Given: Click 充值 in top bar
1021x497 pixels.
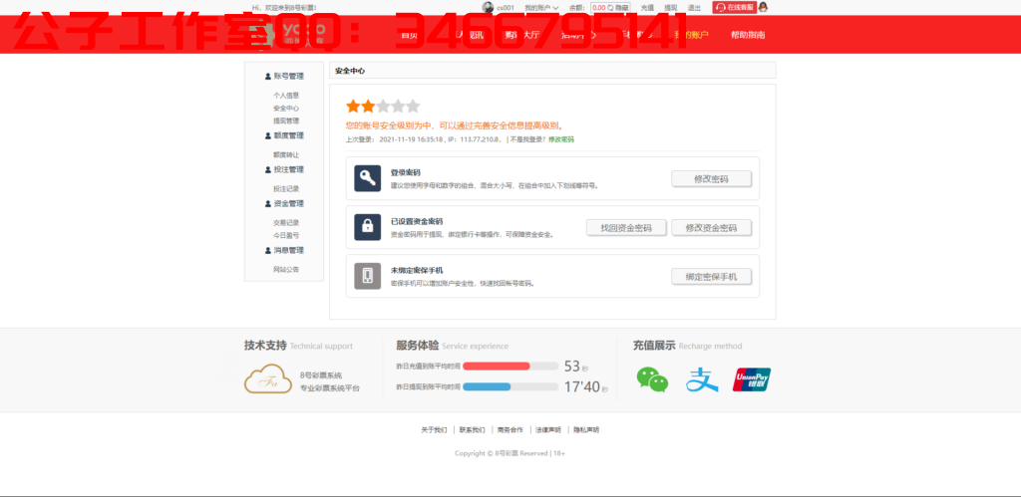Looking at the screenshot, I should pyautogui.click(x=647, y=8).
